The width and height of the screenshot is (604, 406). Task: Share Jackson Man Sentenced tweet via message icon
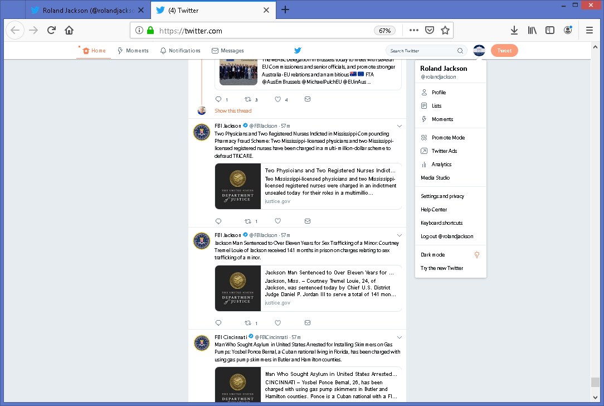click(x=308, y=323)
